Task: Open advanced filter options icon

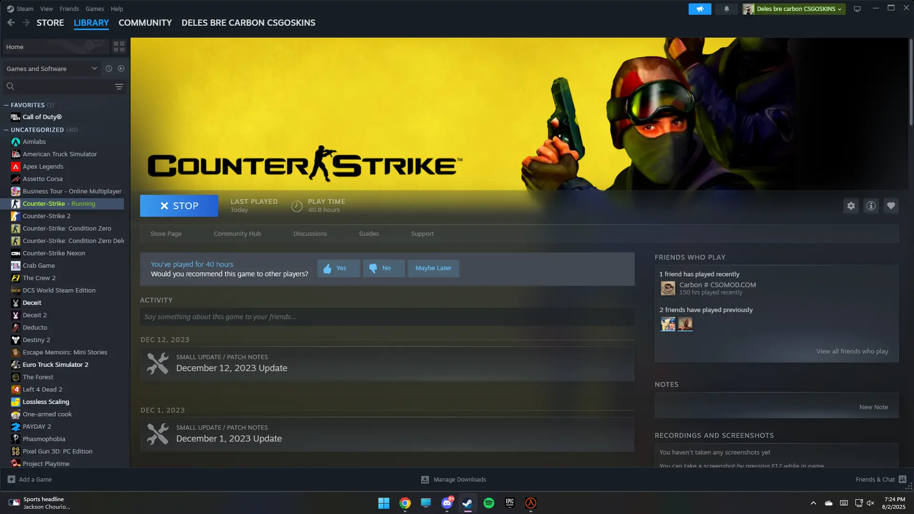Action: click(119, 86)
